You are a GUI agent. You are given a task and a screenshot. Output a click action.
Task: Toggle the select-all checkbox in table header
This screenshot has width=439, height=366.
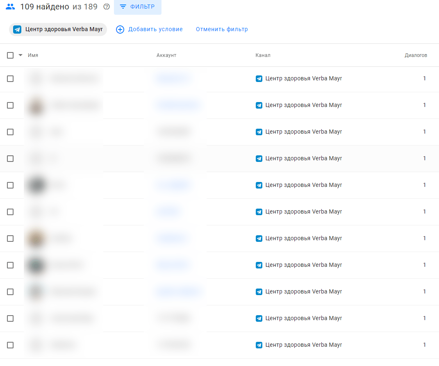(10, 55)
